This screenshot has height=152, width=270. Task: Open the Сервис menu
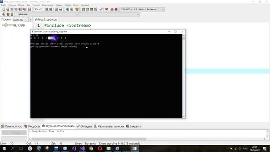59,5
